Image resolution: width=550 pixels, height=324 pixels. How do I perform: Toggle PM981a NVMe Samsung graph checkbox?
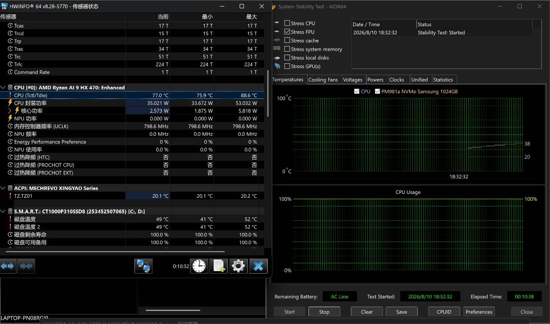(377, 92)
